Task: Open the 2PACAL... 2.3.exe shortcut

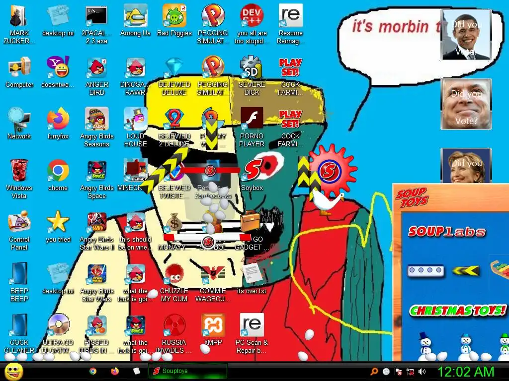Action: pyautogui.click(x=96, y=24)
